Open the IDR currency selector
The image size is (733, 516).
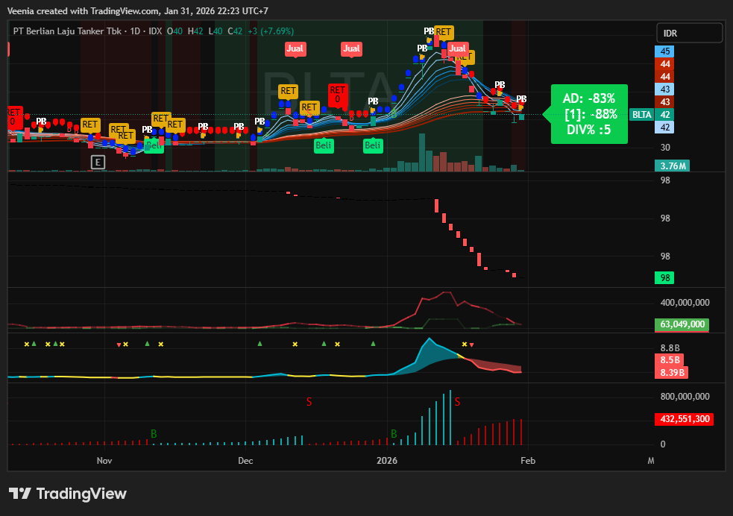(x=689, y=34)
